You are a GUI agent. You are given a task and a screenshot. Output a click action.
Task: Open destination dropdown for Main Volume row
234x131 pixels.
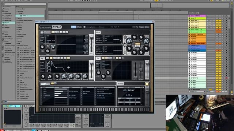point(96,98)
